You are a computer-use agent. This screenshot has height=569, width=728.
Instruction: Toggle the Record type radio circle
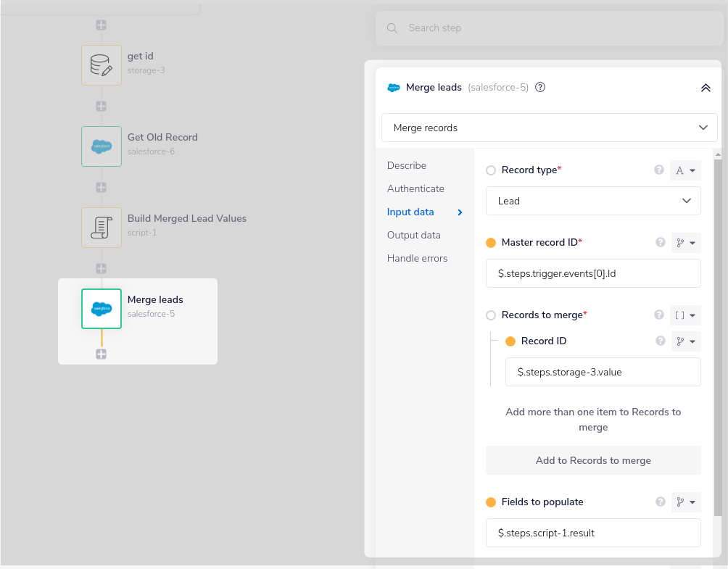point(491,170)
